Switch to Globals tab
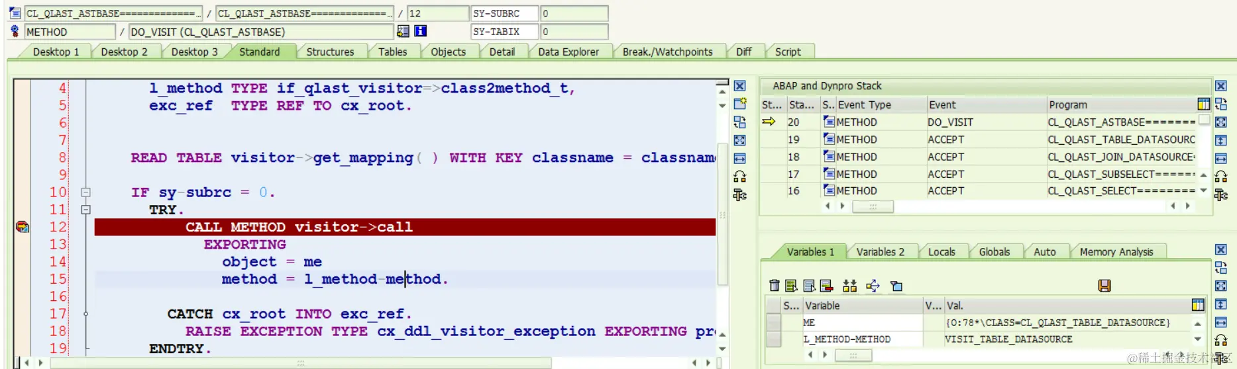Screen dimensions: 1237x369 click(994, 252)
